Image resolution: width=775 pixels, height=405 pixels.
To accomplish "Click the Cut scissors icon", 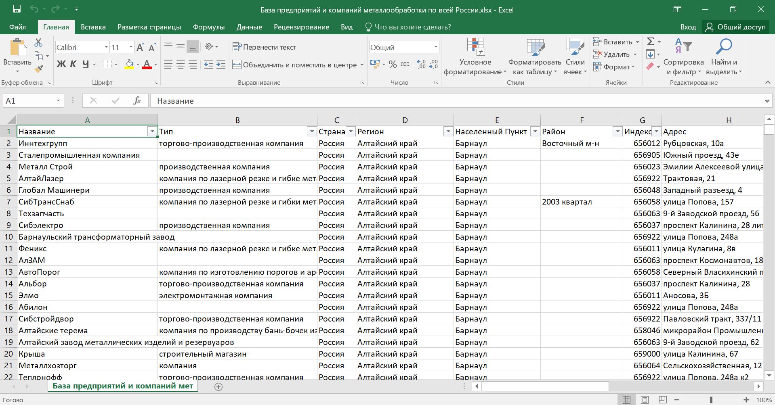I will click(x=38, y=42).
